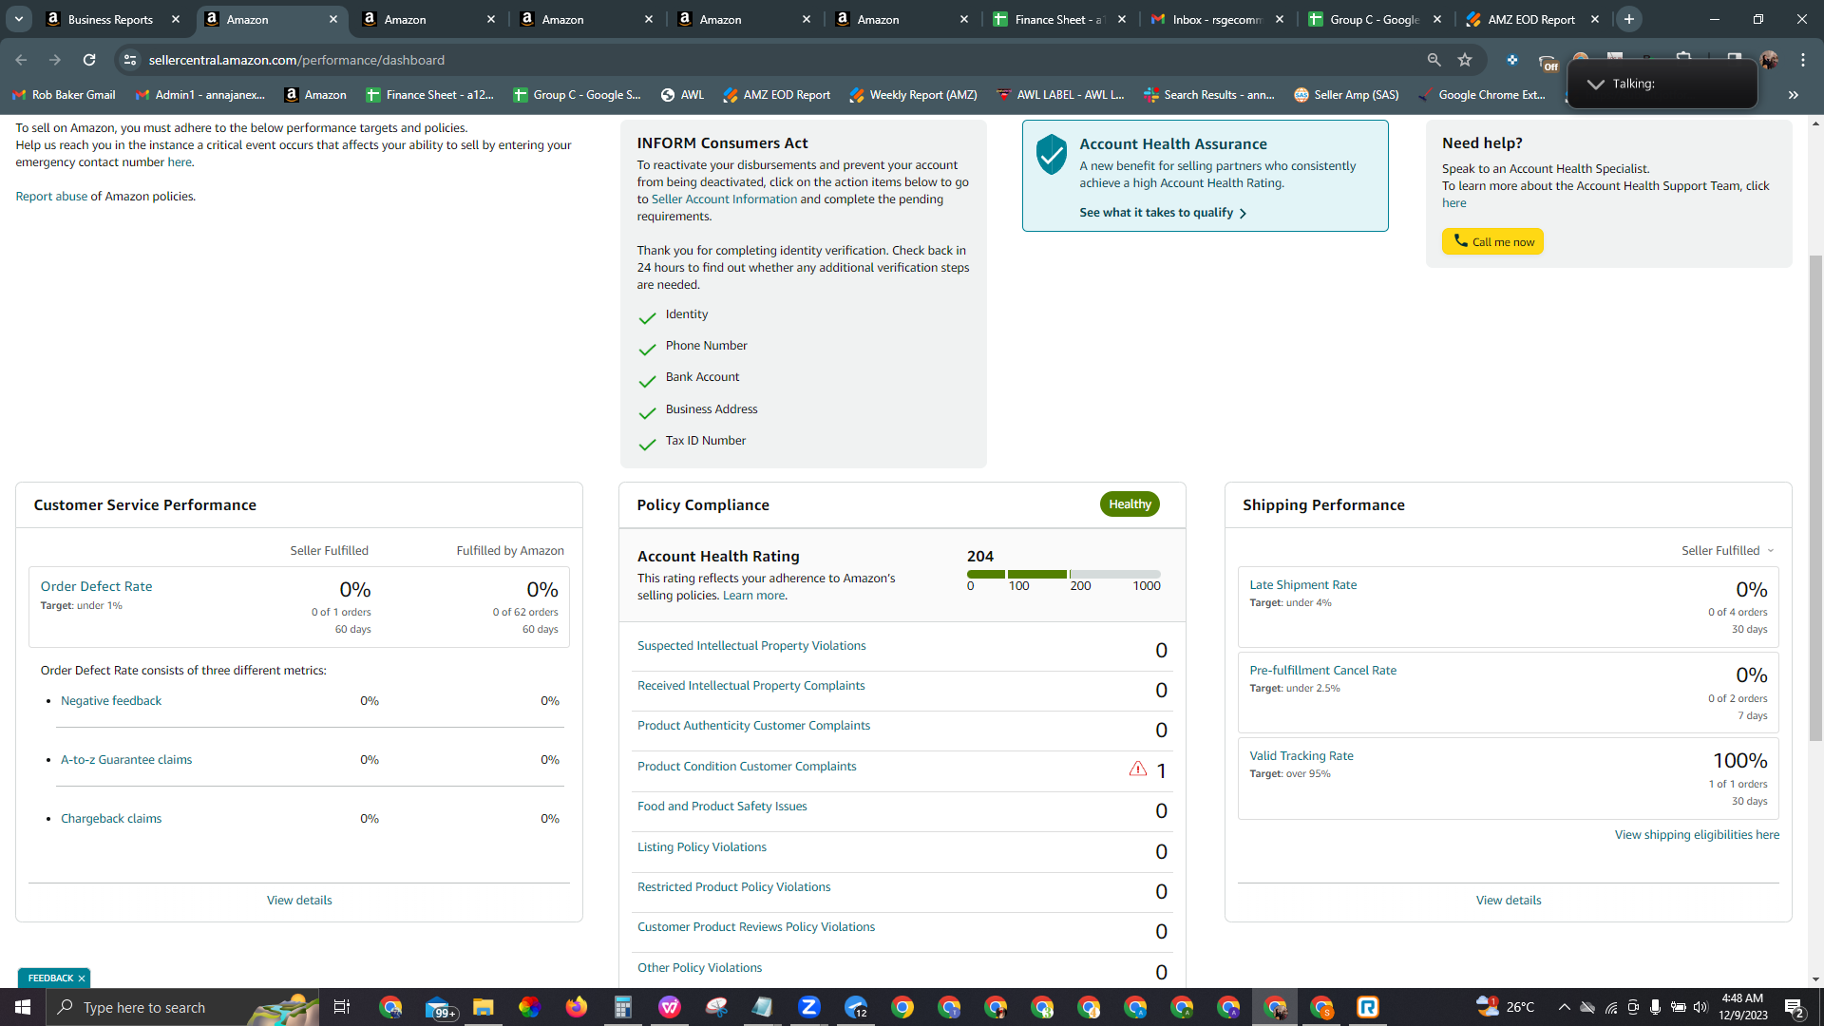Close the Business Reports tab
The width and height of the screenshot is (1824, 1026).
[176, 19]
